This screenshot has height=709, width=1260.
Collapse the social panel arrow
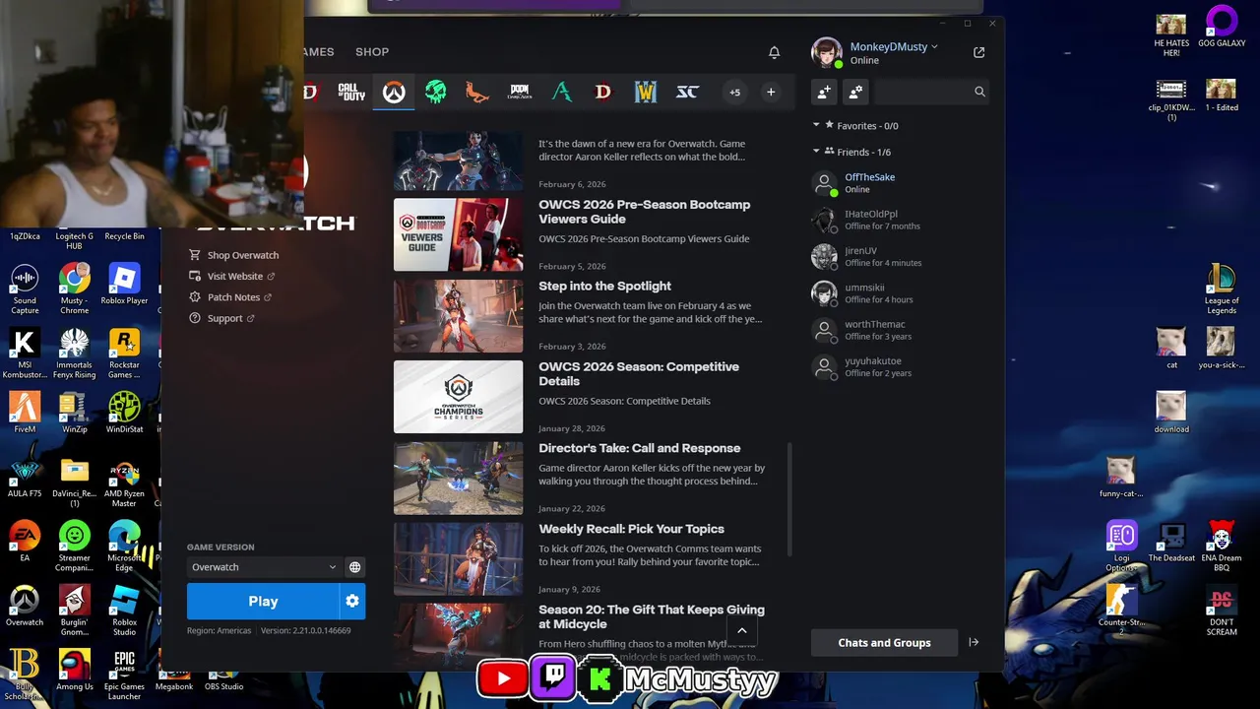[x=974, y=643]
